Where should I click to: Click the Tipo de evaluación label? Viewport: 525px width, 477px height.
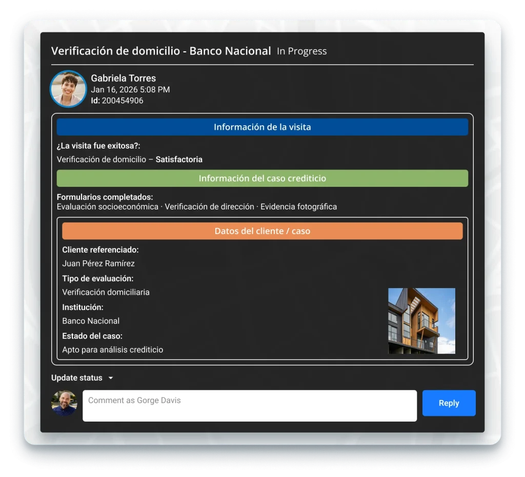click(x=98, y=279)
